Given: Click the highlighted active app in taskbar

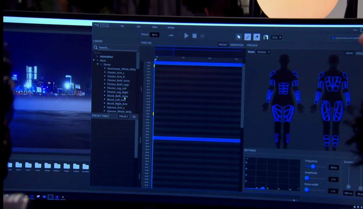Looking at the screenshot, I should [50, 197].
